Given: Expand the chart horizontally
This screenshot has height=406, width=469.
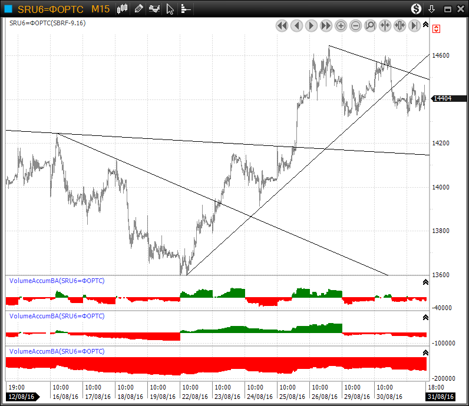Looking at the screenshot, I should pyautogui.click(x=400, y=25).
